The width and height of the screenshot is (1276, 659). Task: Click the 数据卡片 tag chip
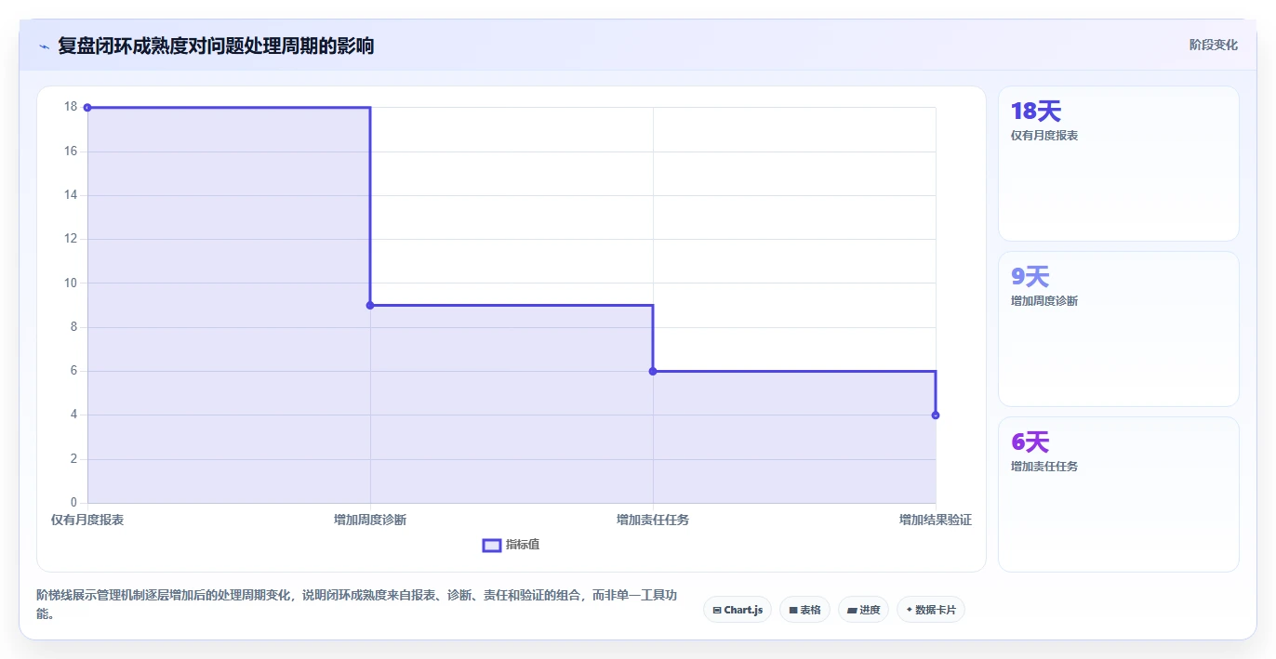point(931,610)
